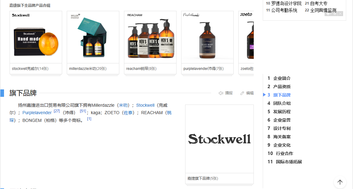Open hot search item 罗德岛设计学院
This screenshot has width=353, height=189.
[286, 4]
